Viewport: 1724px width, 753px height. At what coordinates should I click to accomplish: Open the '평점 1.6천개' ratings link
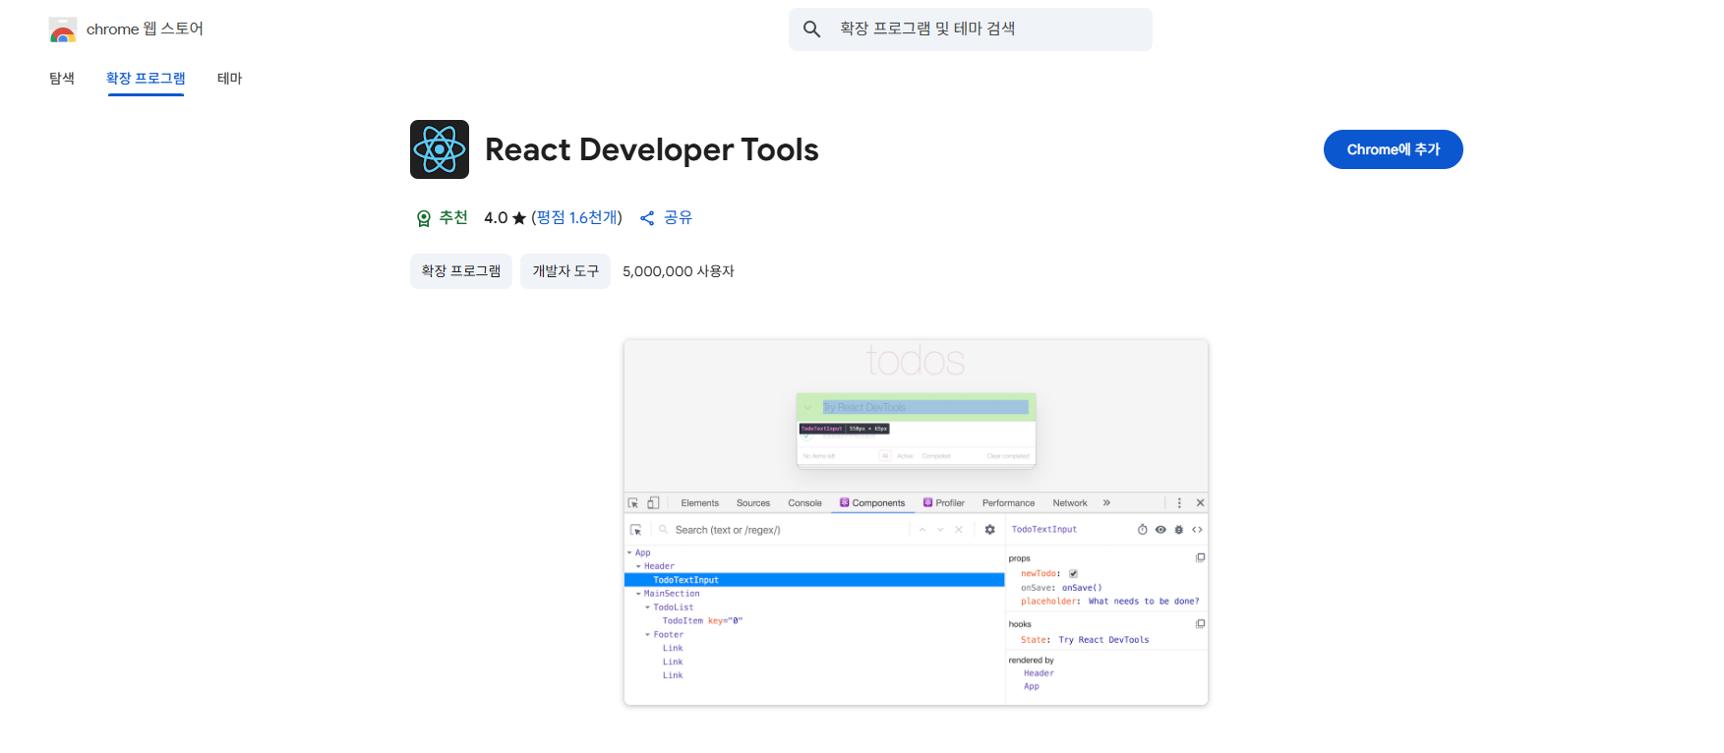pyautogui.click(x=576, y=218)
